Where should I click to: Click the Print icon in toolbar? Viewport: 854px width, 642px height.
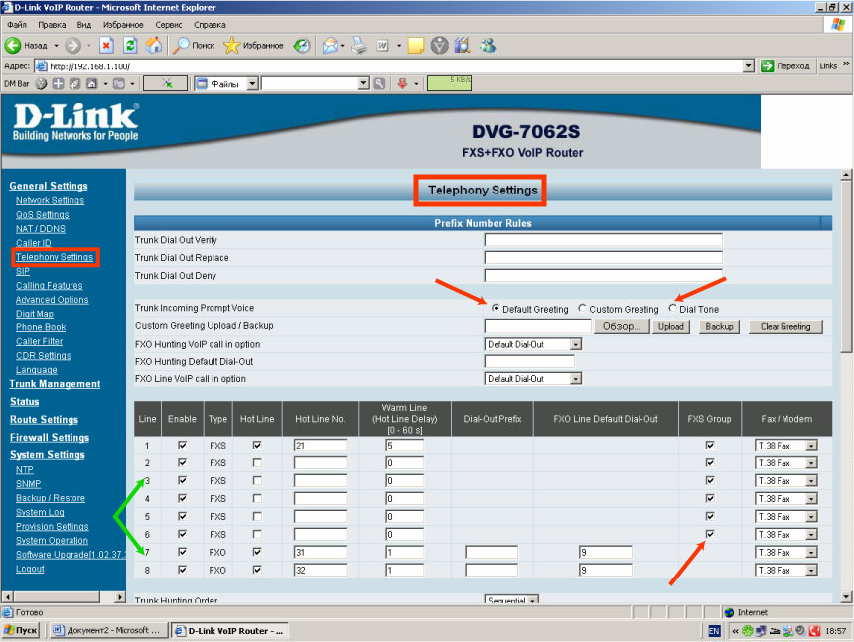point(359,45)
